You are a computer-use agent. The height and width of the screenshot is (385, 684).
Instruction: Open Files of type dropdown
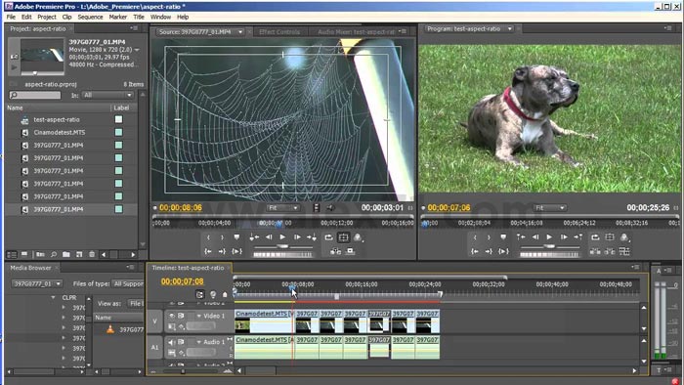tap(127, 283)
